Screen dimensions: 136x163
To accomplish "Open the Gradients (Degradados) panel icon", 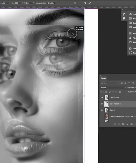I will 130,23.
